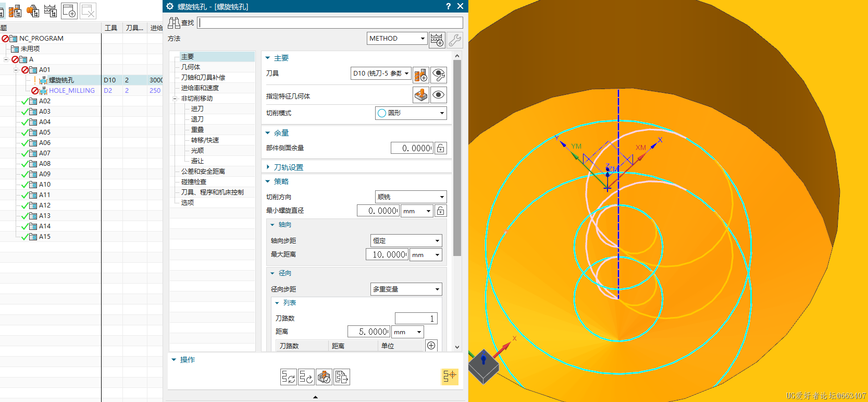Select the A15 program group
The image size is (868, 402).
45,237
